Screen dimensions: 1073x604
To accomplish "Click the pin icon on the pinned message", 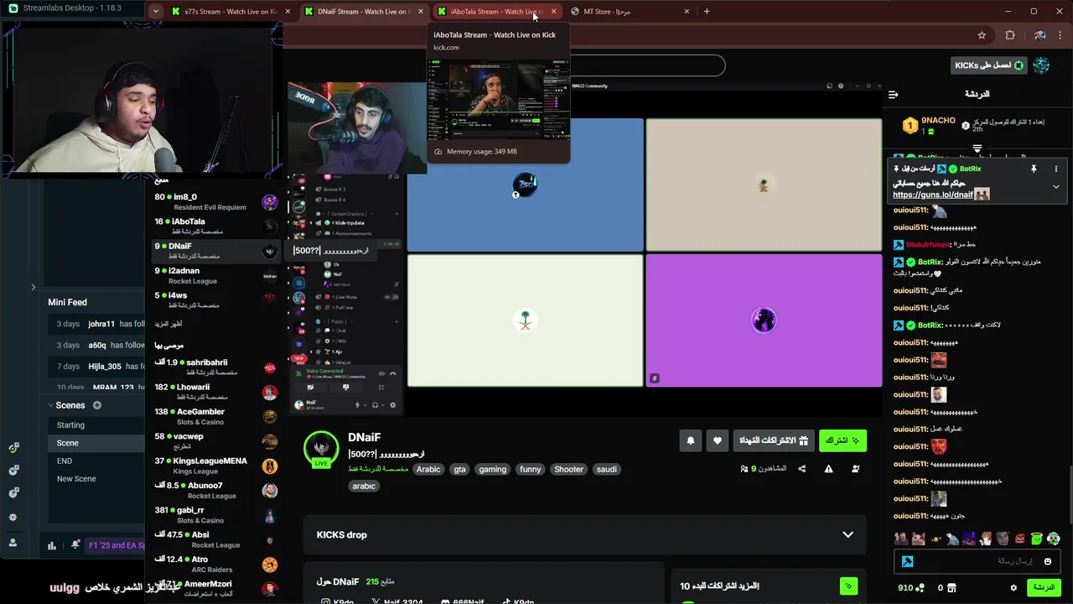I will pyautogui.click(x=1034, y=169).
